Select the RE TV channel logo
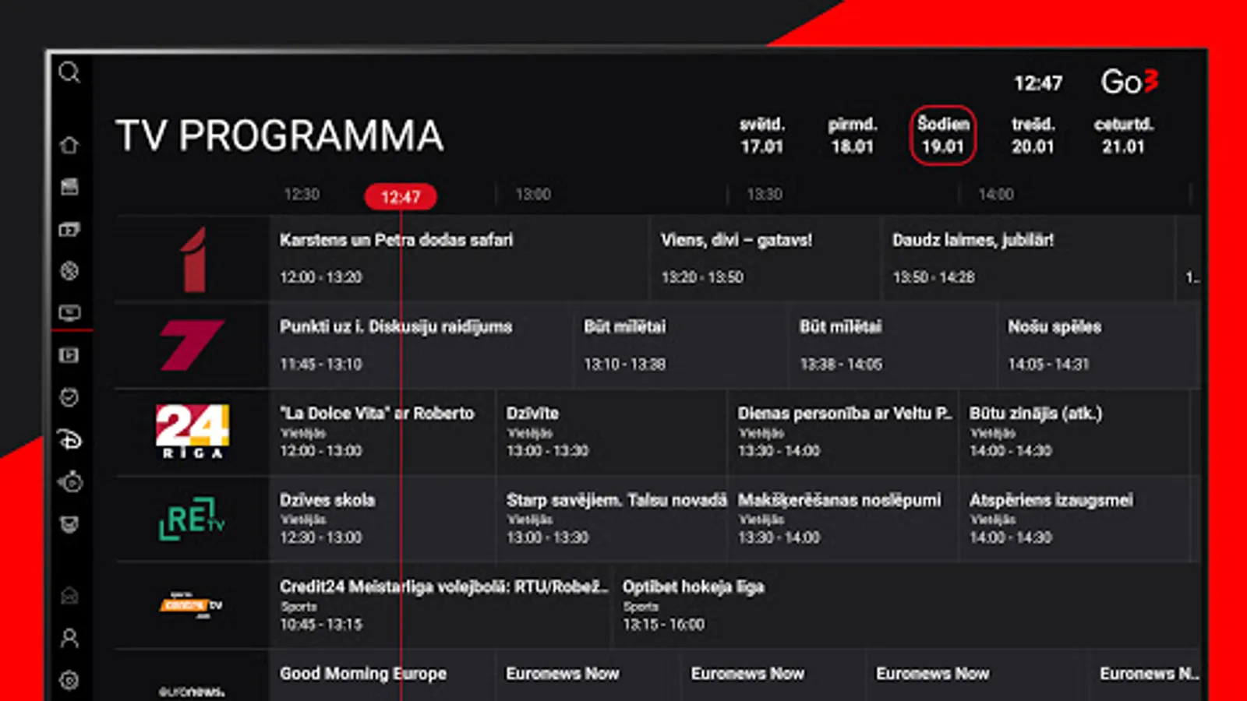Screen dimensions: 1247x701 [192, 518]
